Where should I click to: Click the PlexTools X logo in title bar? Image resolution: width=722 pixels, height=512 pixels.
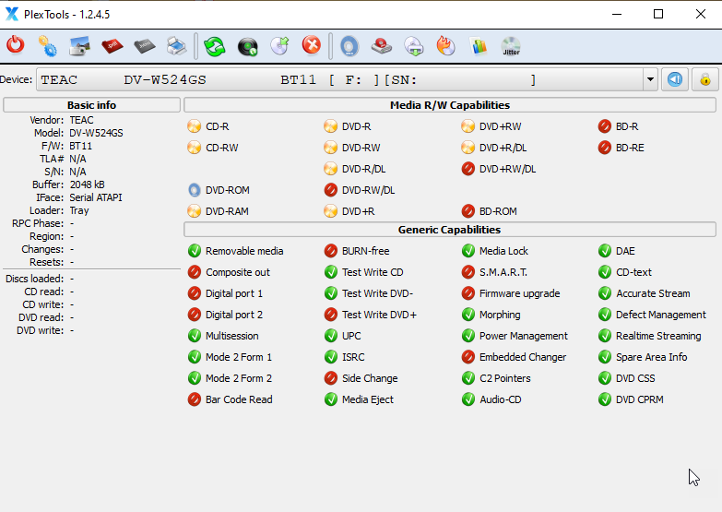pos(12,14)
